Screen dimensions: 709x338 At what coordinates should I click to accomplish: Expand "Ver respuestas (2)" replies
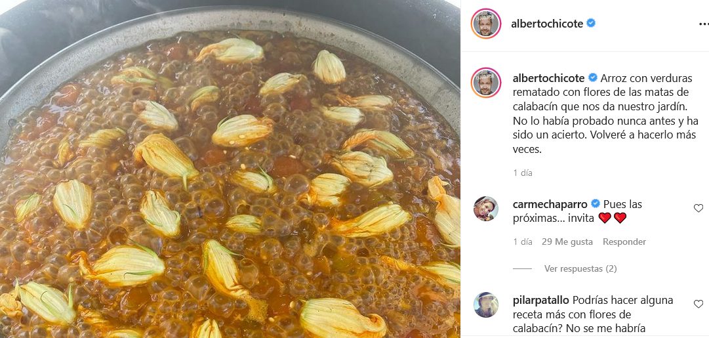pyautogui.click(x=580, y=268)
